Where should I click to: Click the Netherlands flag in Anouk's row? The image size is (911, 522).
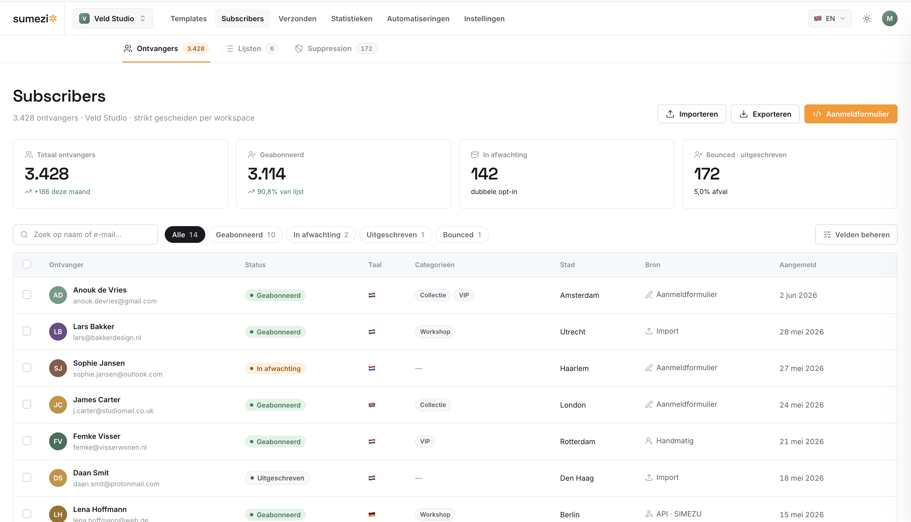(371, 295)
